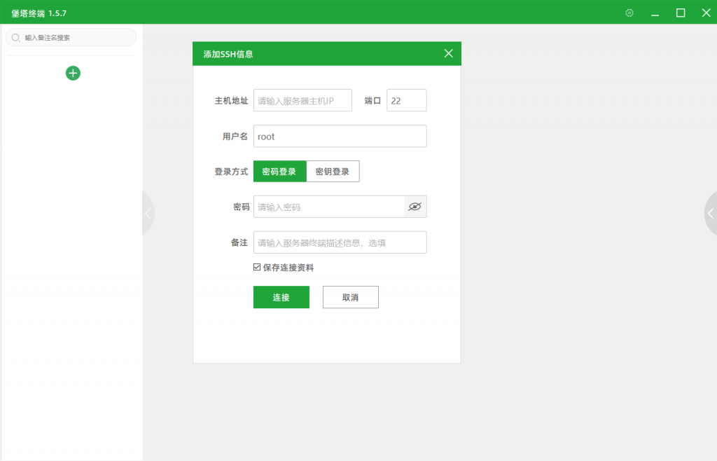Close the 堡塔终端 application window
The width and height of the screenshot is (717, 461).
[x=706, y=13]
